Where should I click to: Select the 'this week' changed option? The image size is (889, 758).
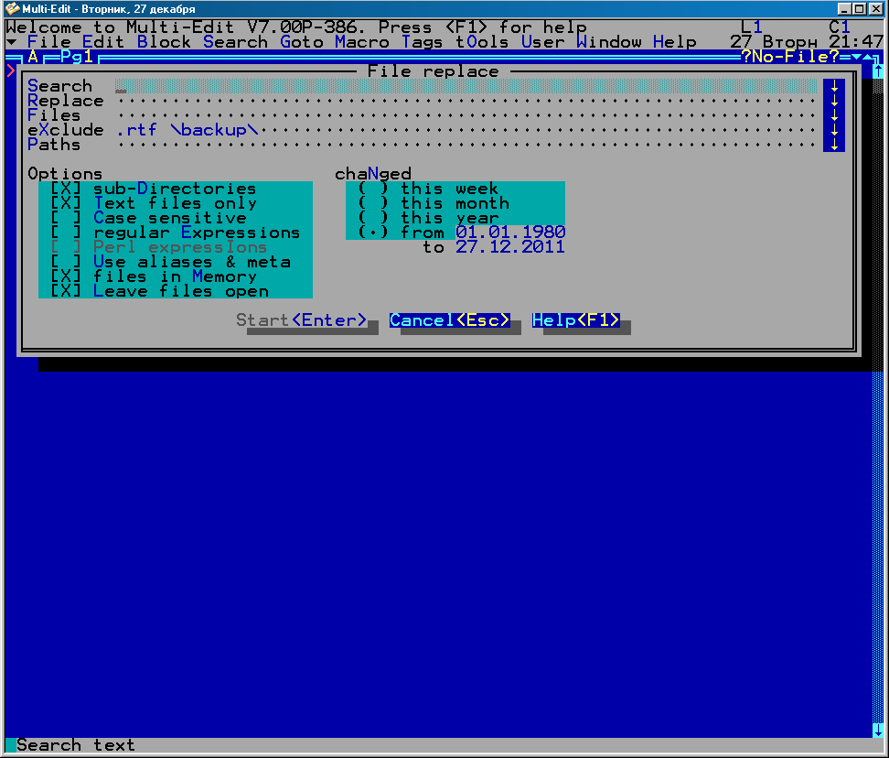[x=428, y=189]
